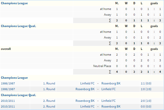Viewport: 164px width, 110px height.
Task: Open the 2:0 (1:0) match result
Action: click(146, 101)
